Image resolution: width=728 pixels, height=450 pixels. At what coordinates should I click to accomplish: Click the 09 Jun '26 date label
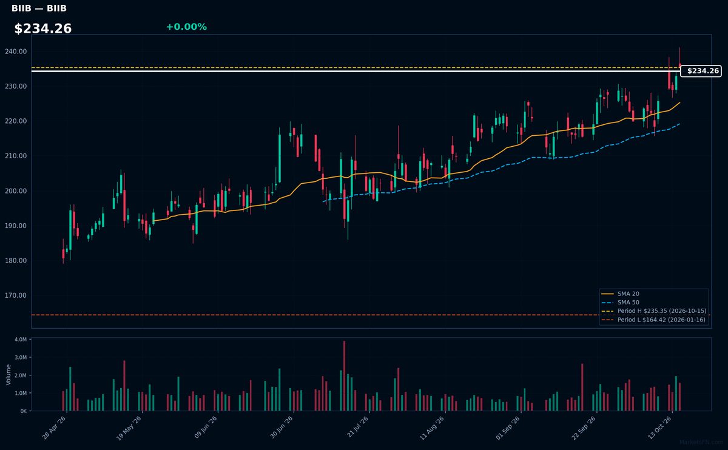(x=206, y=428)
